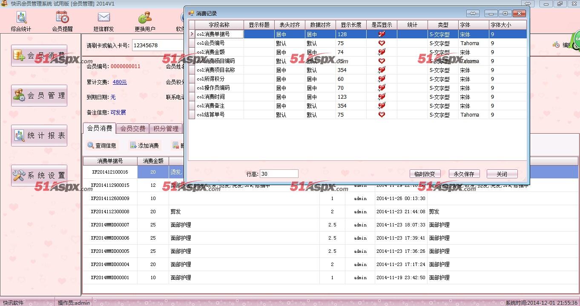The height and width of the screenshot is (306, 580).
Task: Open 统计报表 reports in the sidebar
Action: 39,135
